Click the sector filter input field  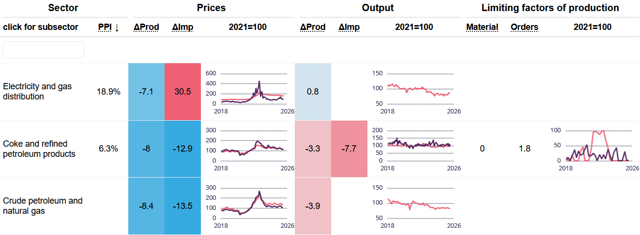pos(44,50)
